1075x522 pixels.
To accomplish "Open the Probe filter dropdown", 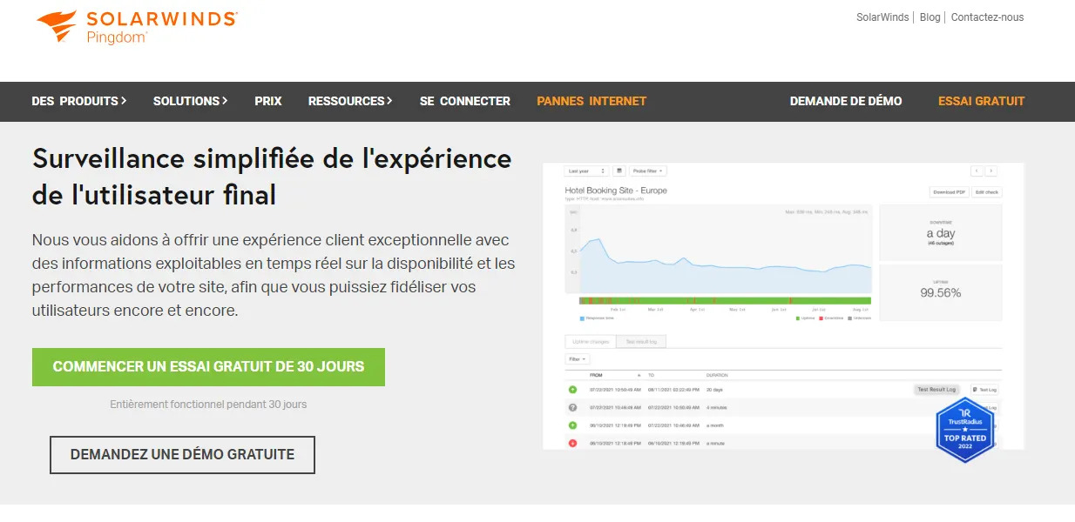I will click(649, 171).
